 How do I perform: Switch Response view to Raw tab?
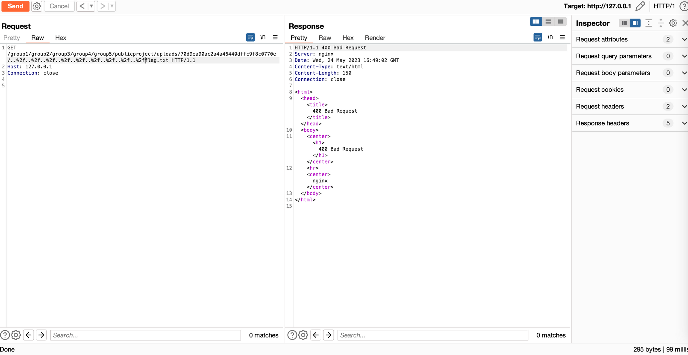(x=325, y=38)
